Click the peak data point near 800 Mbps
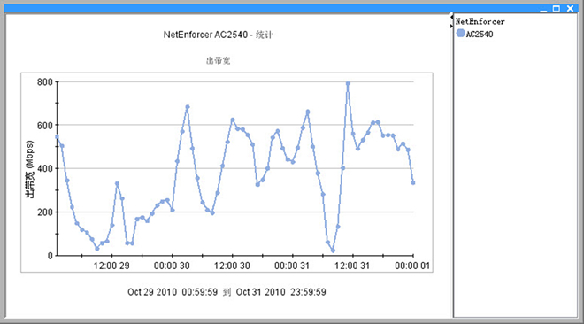The image size is (584, 324). coord(348,84)
